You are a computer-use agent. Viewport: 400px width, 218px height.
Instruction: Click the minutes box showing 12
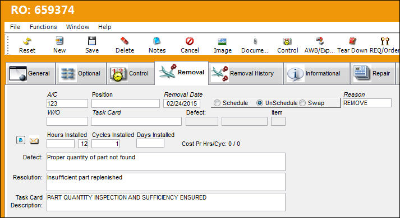pos(83,144)
